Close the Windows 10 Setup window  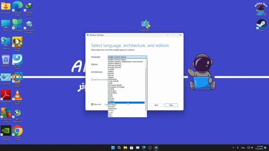pos(180,35)
